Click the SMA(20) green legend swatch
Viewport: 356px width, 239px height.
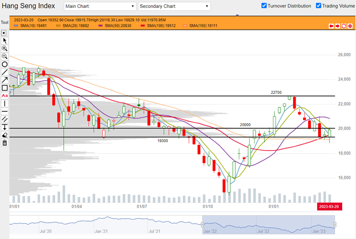click(58, 26)
